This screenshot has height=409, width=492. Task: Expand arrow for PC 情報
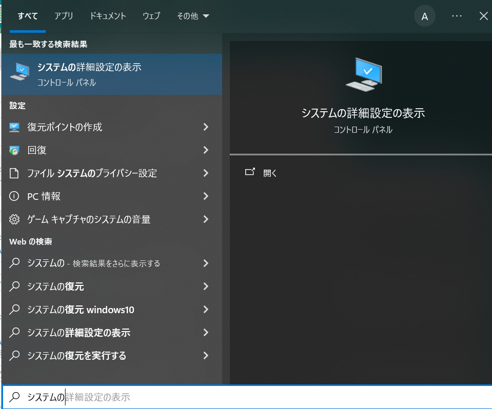pos(206,196)
